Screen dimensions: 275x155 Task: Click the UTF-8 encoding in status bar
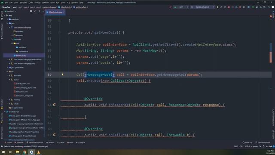coord(247,146)
